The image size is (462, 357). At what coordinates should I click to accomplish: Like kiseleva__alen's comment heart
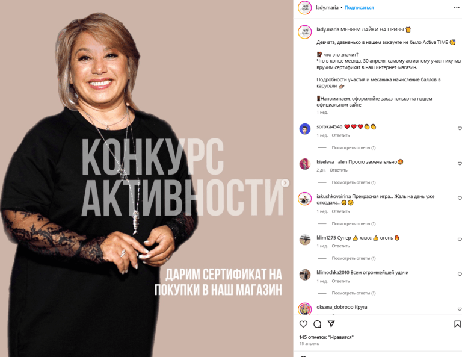click(x=460, y=164)
